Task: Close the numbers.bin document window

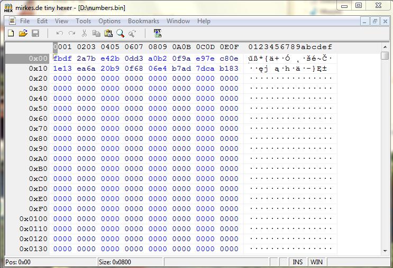Action: click(x=385, y=21)
